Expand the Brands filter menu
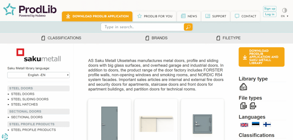 click(x=157, y=38)
